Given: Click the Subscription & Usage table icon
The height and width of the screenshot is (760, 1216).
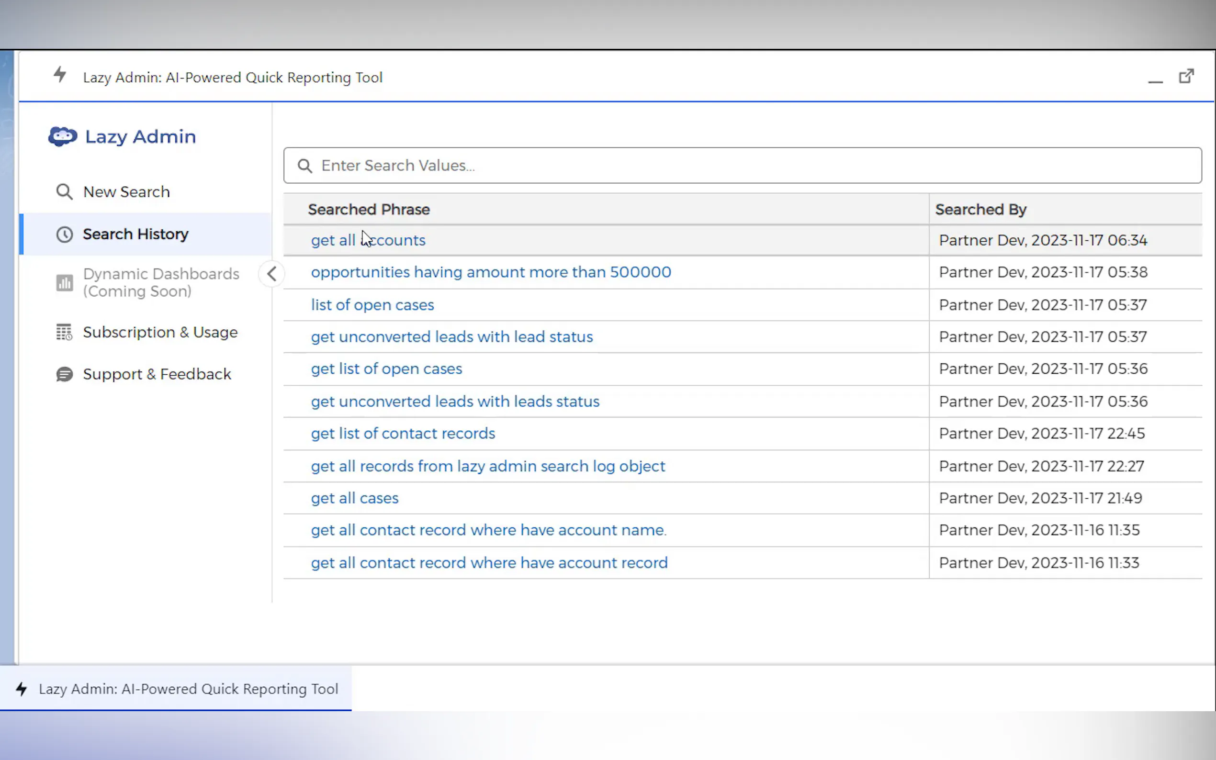Looking at the screenshot, I should pyautogui.click(x=64, y=332).
